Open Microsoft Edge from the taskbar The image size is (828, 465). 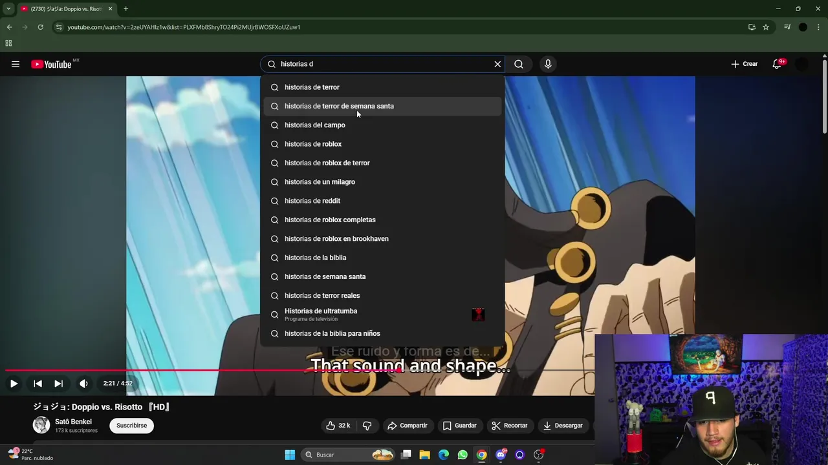click(444, 455)
